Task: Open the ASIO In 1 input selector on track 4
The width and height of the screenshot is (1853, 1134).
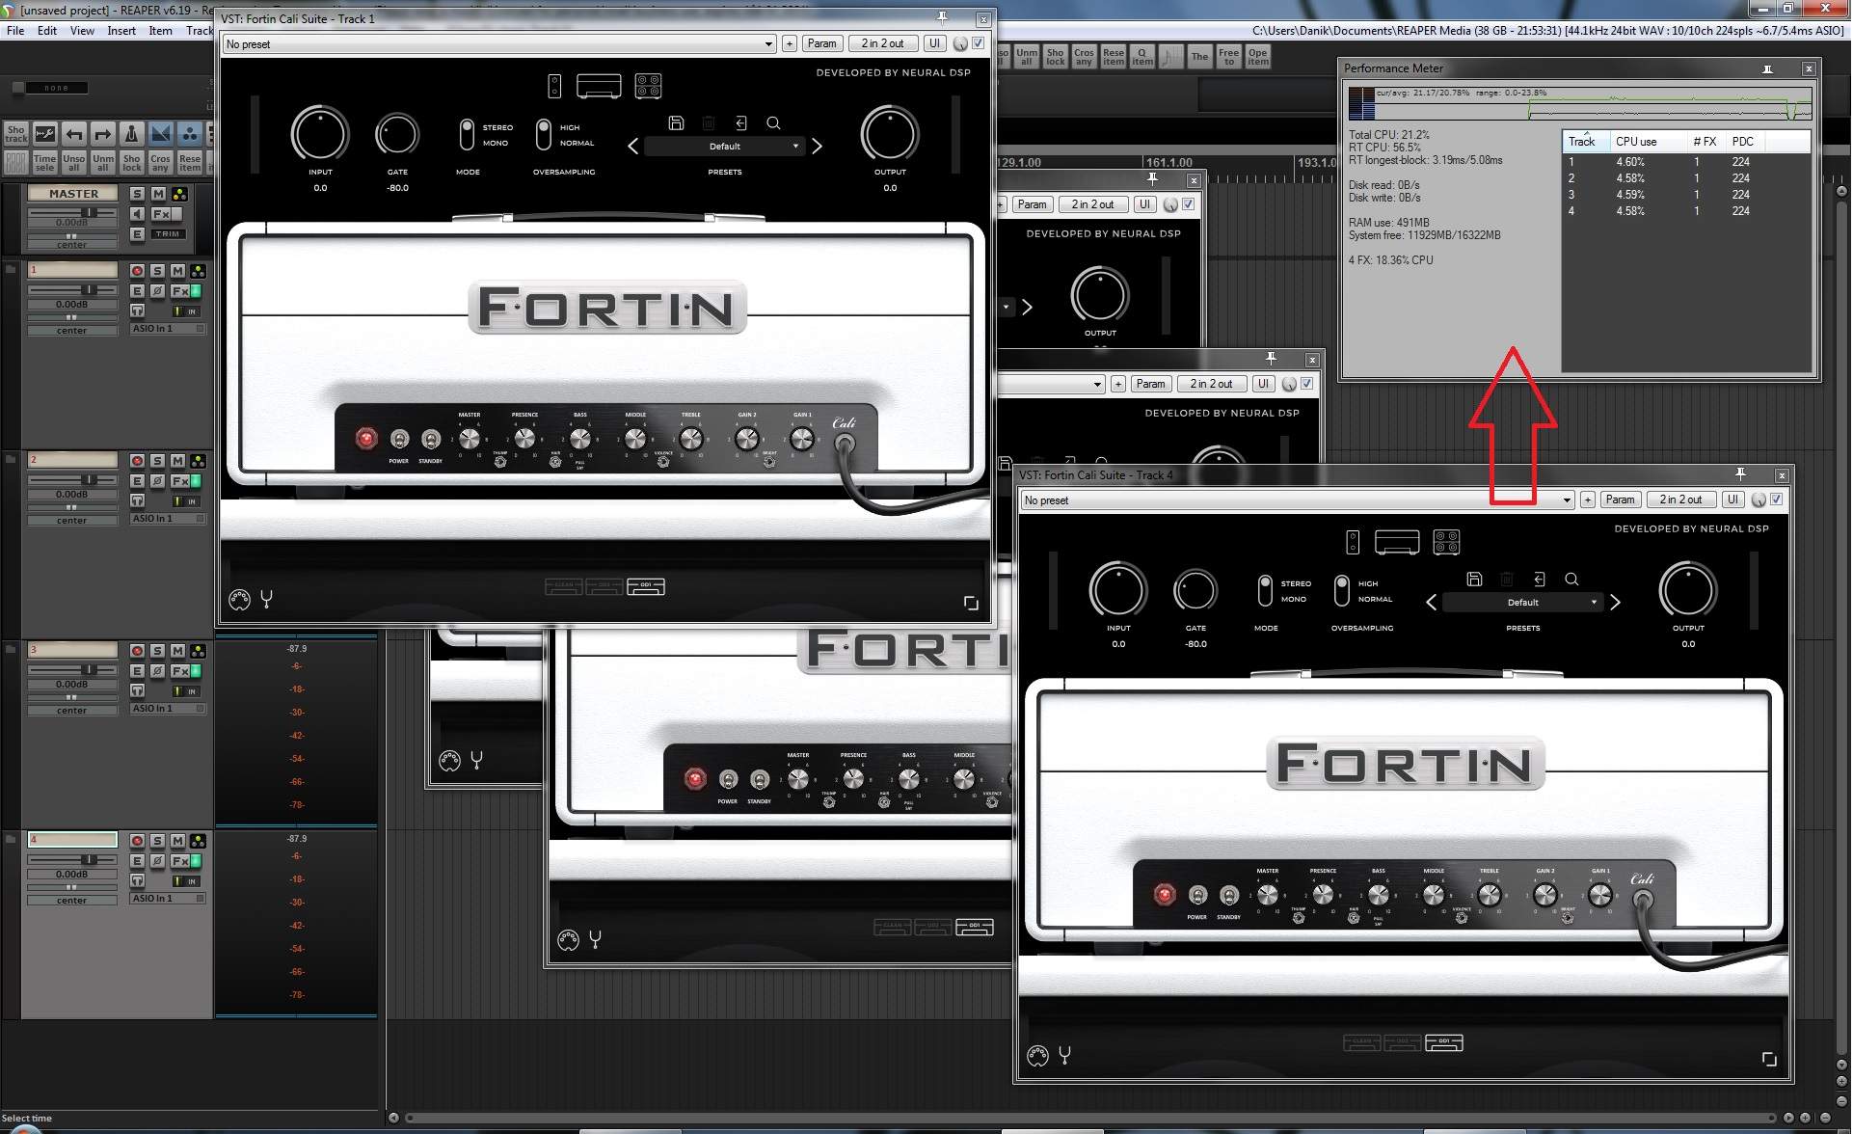Action: (168, 899)
